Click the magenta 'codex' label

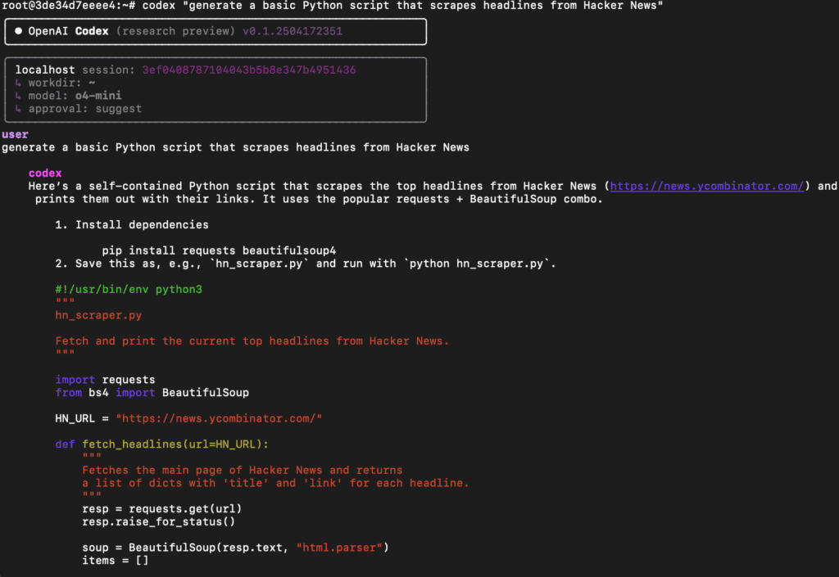[x=45, y=174]
